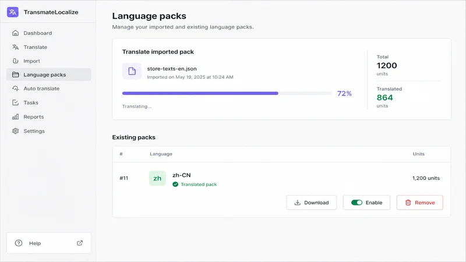View the Reports section
This screenshot has height=262, width=466.
point(48,117)
